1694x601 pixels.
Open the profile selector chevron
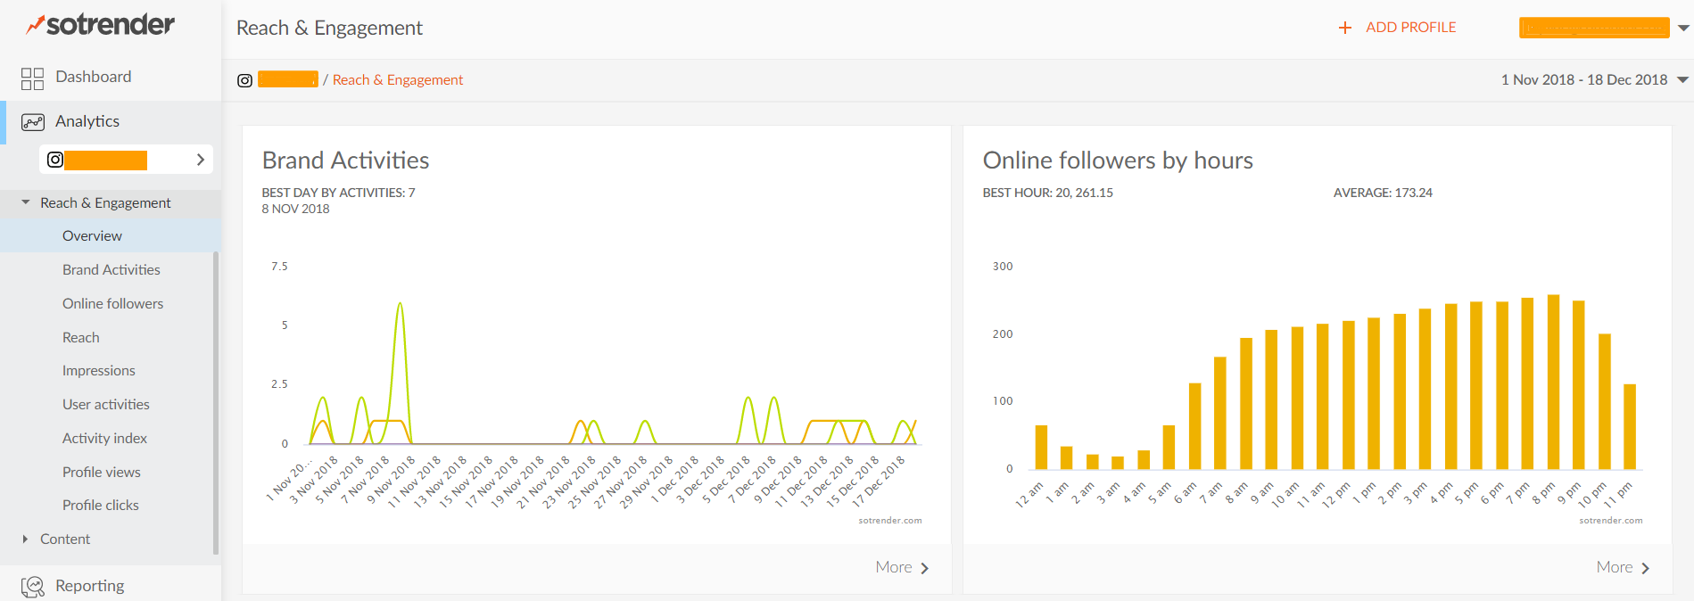pos(201,160)
